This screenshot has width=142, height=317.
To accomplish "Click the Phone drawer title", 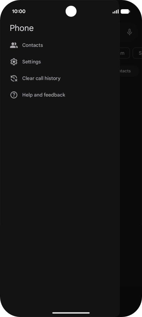I will 22,28.
